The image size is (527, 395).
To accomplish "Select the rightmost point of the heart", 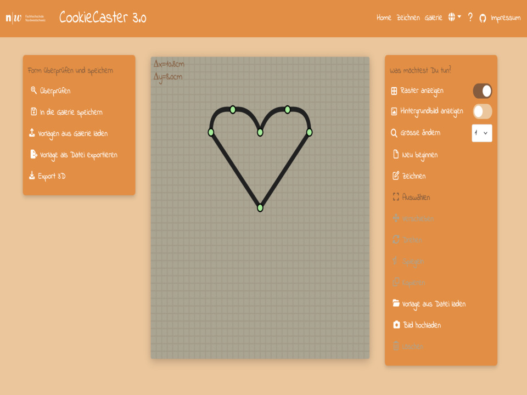I will (x=310, y=132).
